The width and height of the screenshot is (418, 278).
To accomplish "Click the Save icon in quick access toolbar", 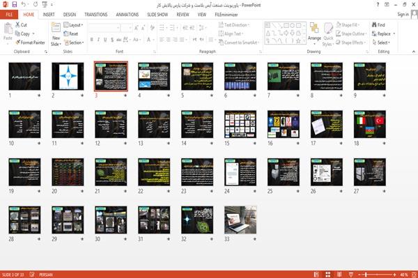I will coord(15,5).
